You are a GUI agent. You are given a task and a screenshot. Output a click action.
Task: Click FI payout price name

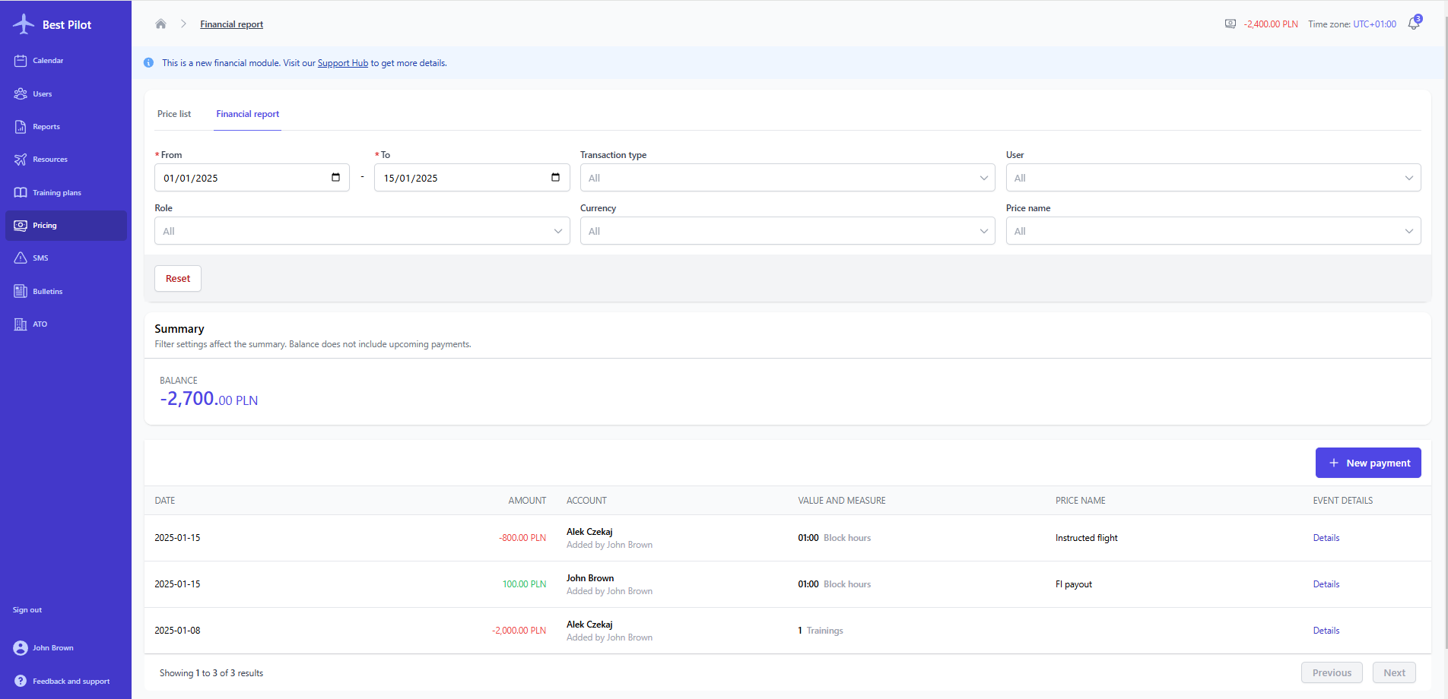click(1074, 584)
